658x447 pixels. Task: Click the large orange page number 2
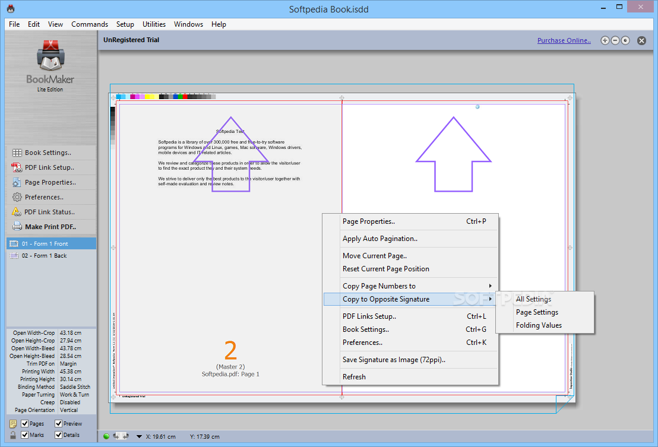[x=230, y=351]
